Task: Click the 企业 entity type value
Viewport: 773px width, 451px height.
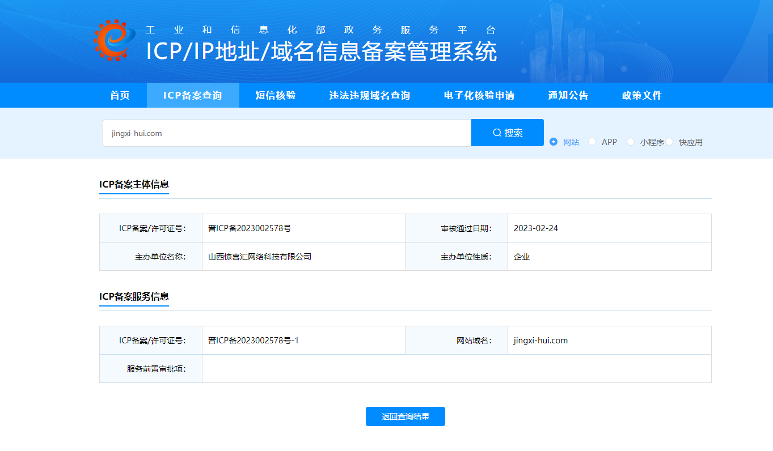Action: point(522,257)
